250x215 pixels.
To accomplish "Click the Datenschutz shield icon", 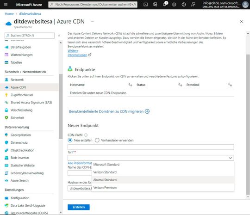I will pyautogui.click(x=6, y=142).
